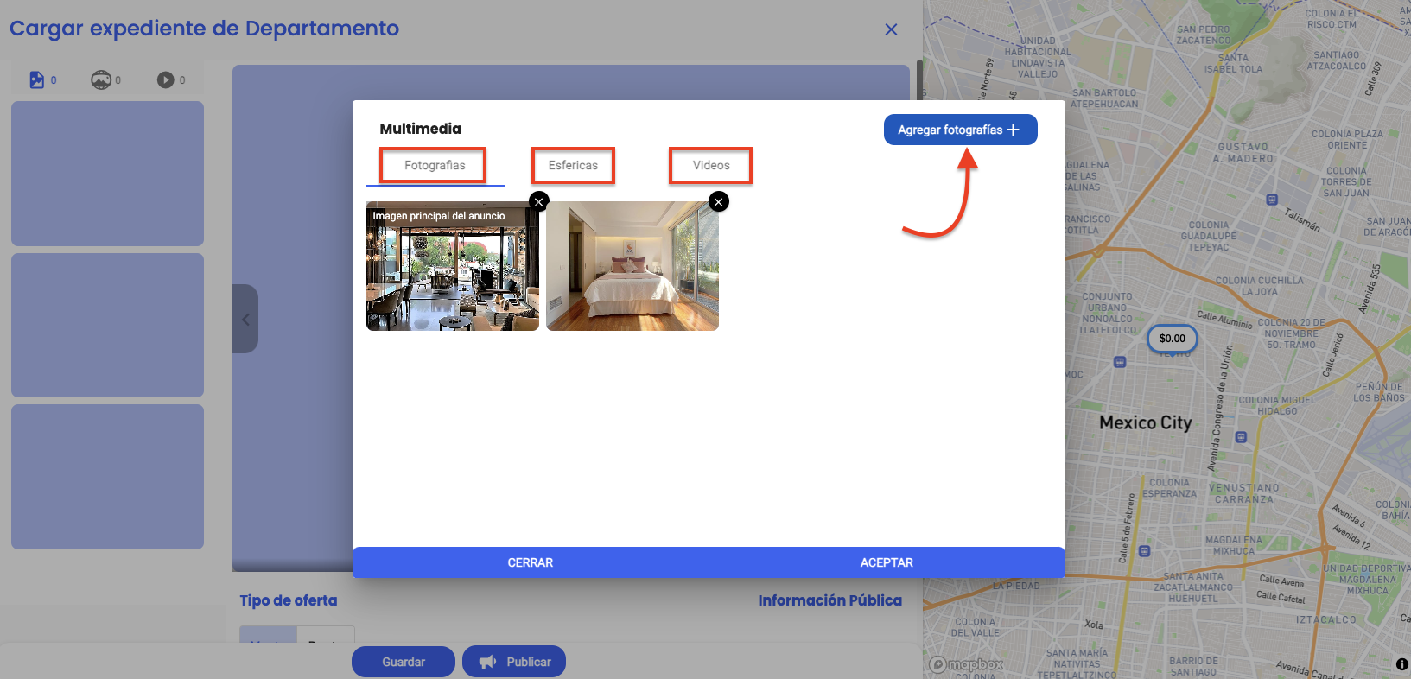
Task: Click the first empty photo placeholder
Action: [107, 174]
